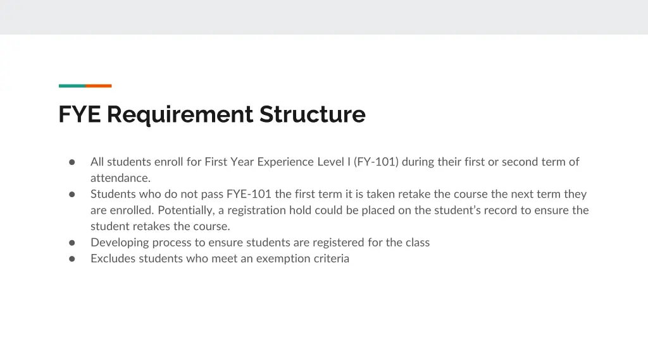648x364 pixels.
Task: Select the bullet marker beside "Students who do not pass"
Action: click(72, 194)
